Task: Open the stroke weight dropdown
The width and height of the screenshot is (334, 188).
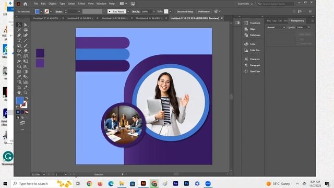Action: click(79, 11)
